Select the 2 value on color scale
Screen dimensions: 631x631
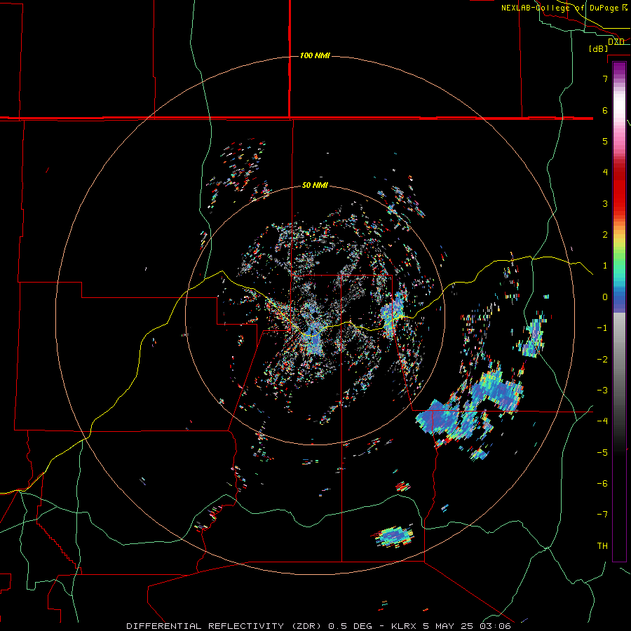click(x=605, y=235)
